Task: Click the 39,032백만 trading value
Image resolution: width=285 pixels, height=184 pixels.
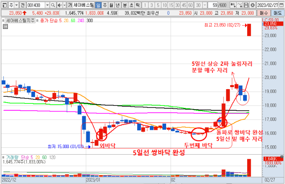Action: [135, 13]
